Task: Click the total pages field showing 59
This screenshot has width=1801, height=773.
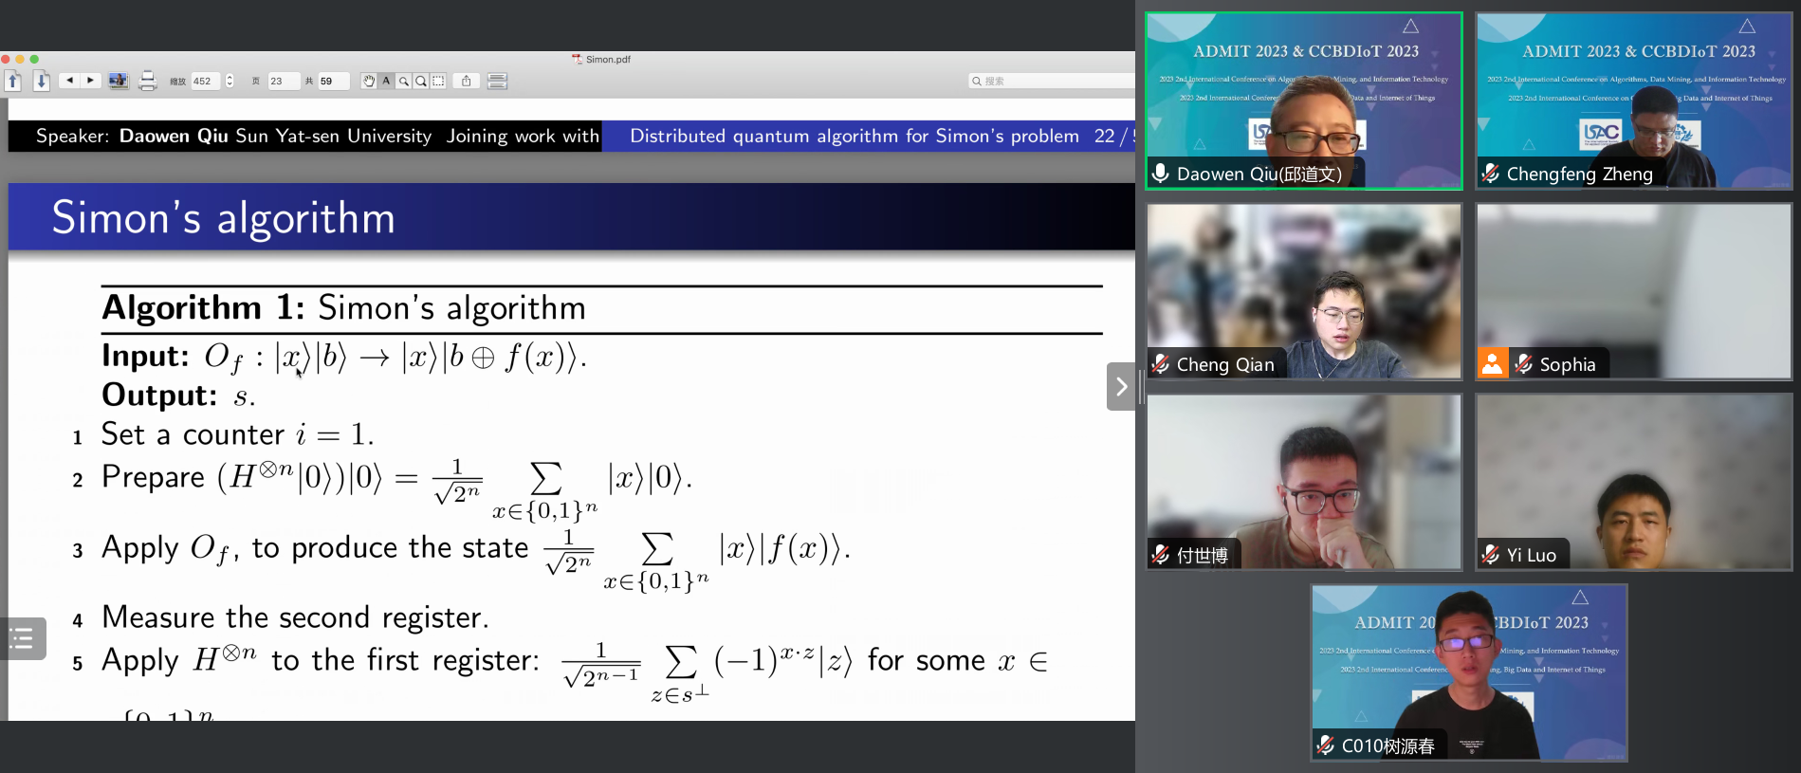Action: pyautogui.click(x=333, y=81)
